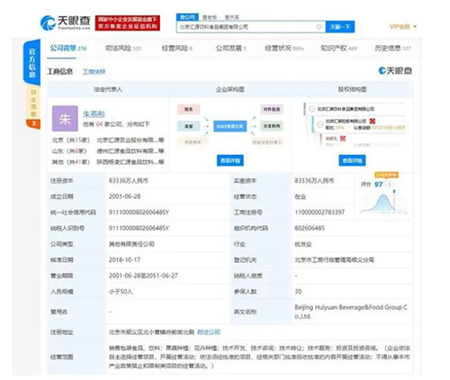
Task: Click the 附近公司 link beside the registered address
Action: pyautogui.click(x=209, y=332)
